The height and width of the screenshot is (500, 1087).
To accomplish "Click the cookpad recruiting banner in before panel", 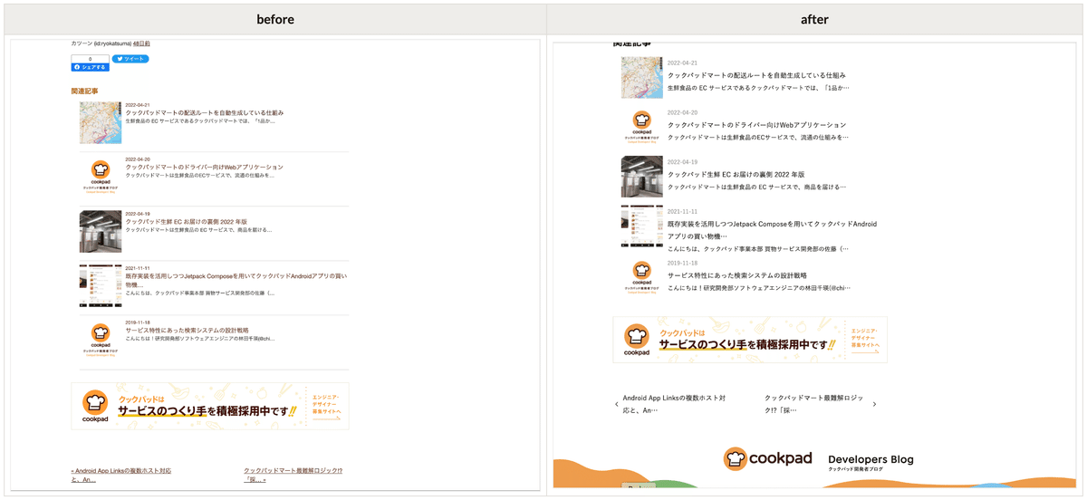I will [x=209, y=406].
